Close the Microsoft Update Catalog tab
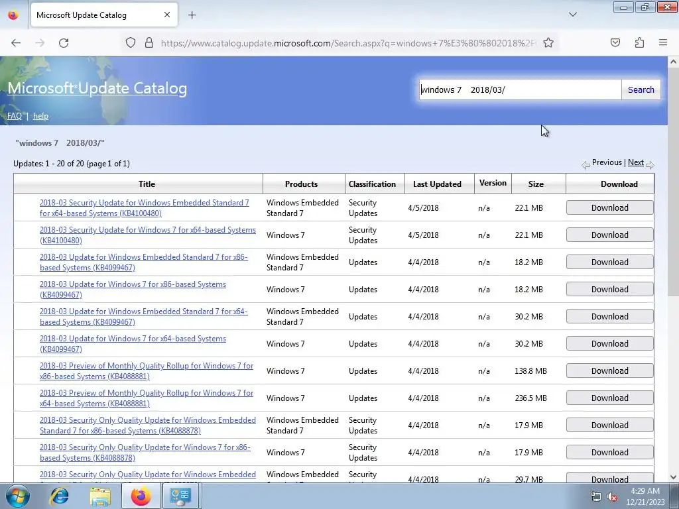This screenshot has width=679, height=509. coord(167,15)
